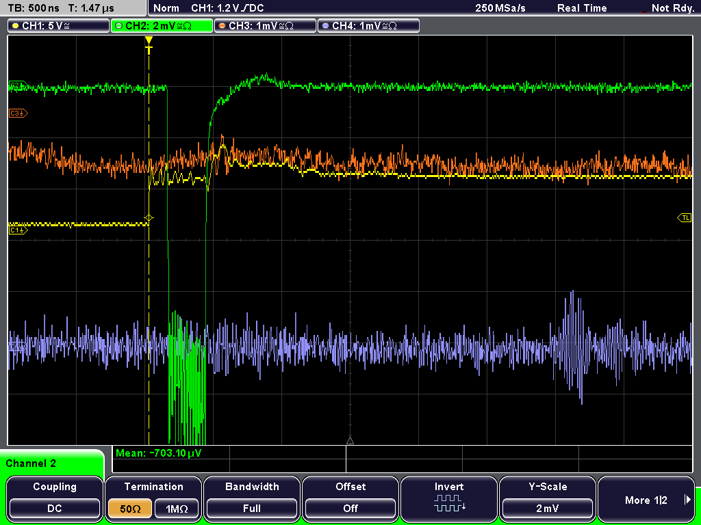Click the Norm trigger mode label
Image resolution: width=701 pixels, height=525 pixels.
166,8
